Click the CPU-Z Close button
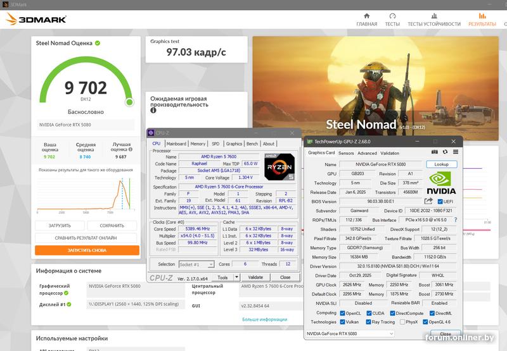Image resolution: width=507 pixels, height=351 pixels. click(x=285, y=277)
